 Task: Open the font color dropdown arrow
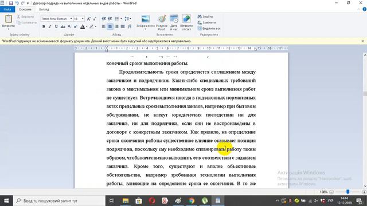click(x=87, y=27)
